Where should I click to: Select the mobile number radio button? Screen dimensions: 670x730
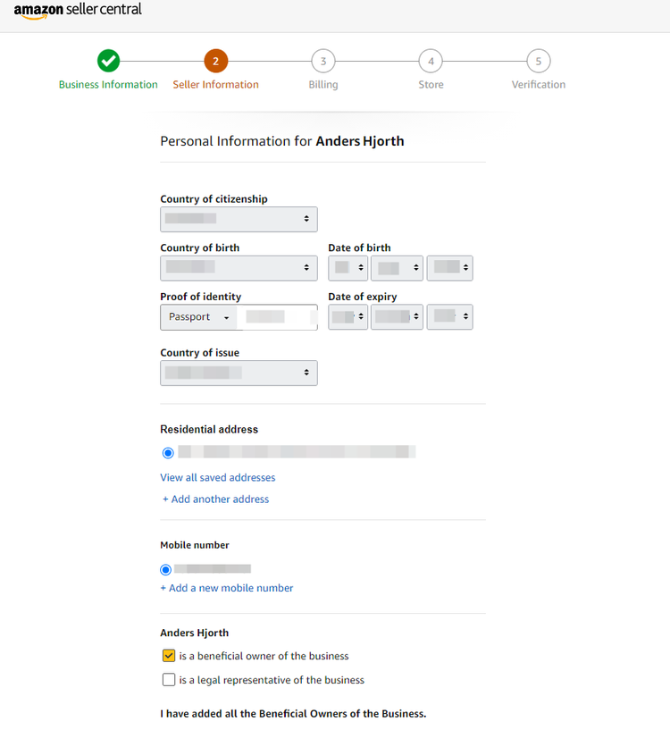[x=165, y=569]
